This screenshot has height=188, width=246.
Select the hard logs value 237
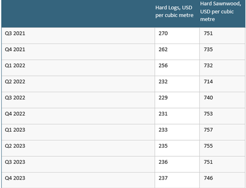163,178
